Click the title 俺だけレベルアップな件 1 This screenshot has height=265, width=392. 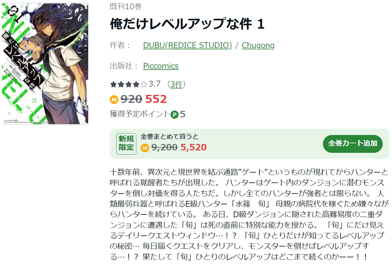187,24
